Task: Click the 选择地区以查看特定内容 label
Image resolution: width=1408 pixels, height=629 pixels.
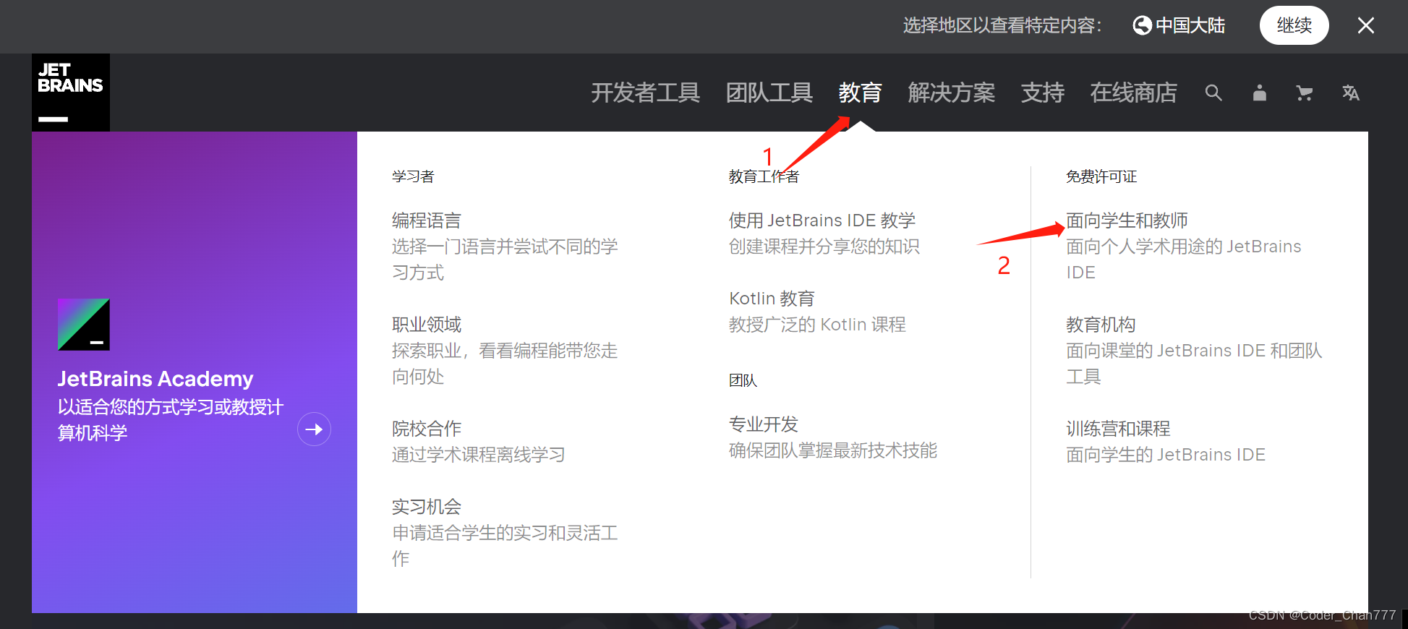Action: click(x=1002, y=25)
